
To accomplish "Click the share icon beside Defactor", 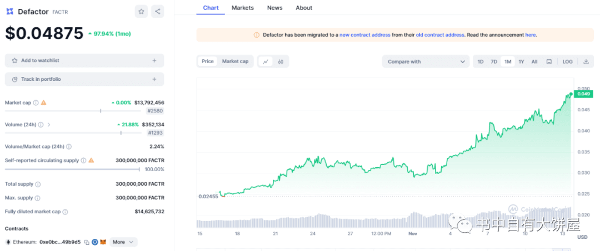I will (x=157, y=11).
